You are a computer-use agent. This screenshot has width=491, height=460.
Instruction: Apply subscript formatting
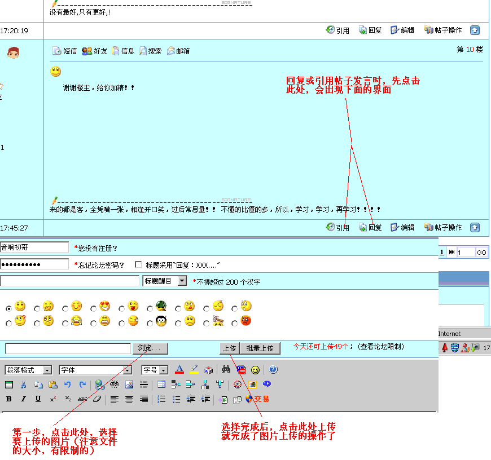pyautogui.click(x=68, y=399)
